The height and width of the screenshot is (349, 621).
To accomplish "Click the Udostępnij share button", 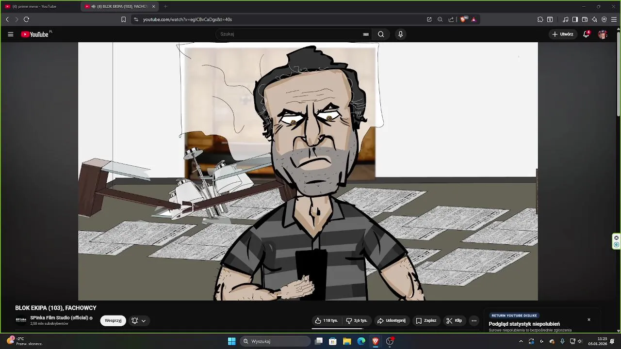I will [391, 320].
